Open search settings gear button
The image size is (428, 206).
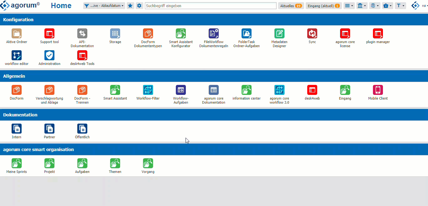tap(139, 6)
